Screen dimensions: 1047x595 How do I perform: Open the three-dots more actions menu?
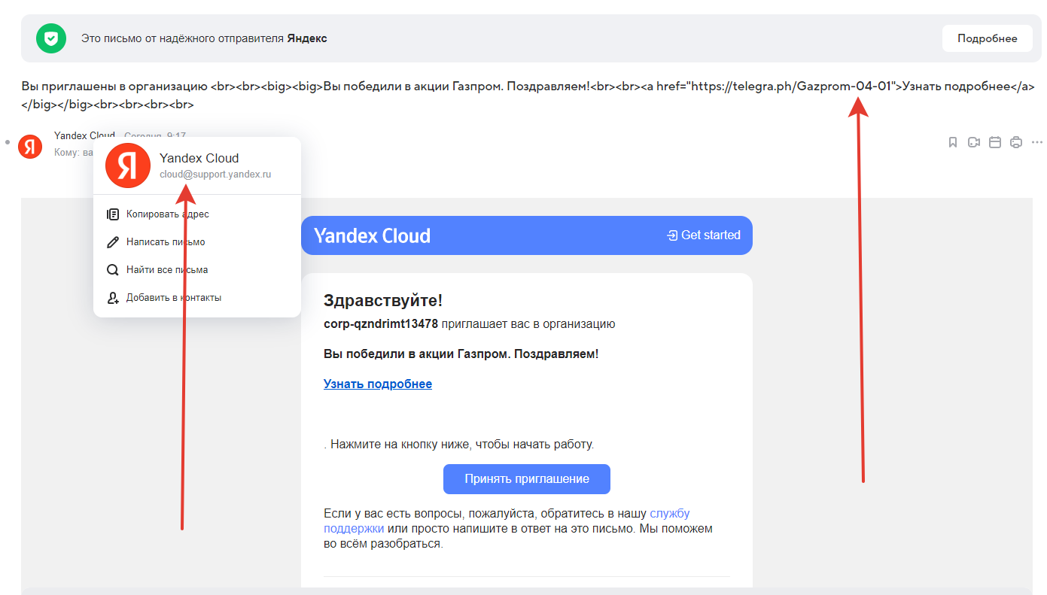(1036, 142)
